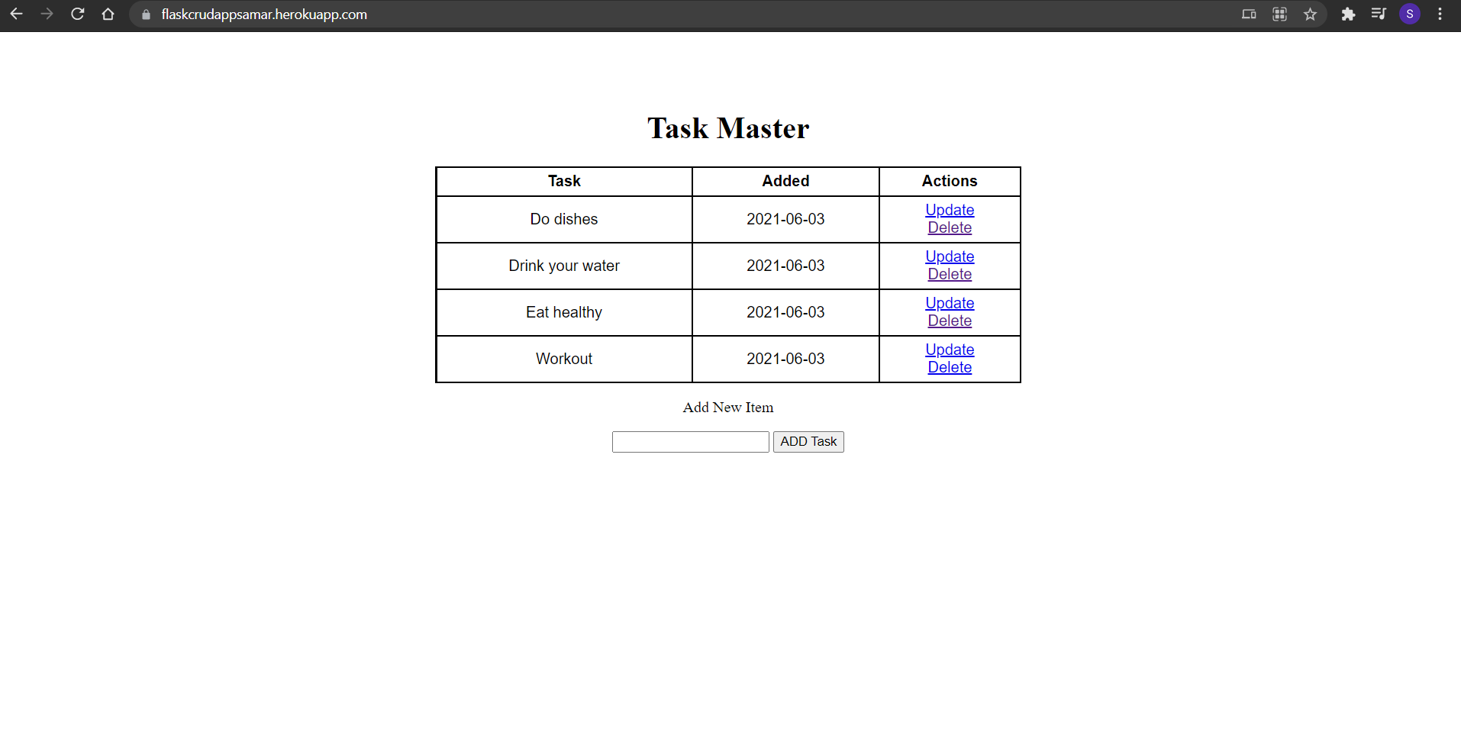The height and width of the screenshot is (748, 1461).
Task: Reload the Task Master page
Action: click(77, 14)
